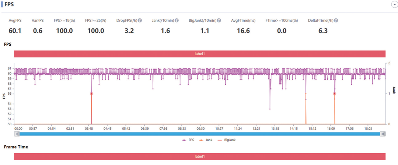Toggle the FPS series in the chart legend
The image size is (398, 165).
(x=188, y=140)
